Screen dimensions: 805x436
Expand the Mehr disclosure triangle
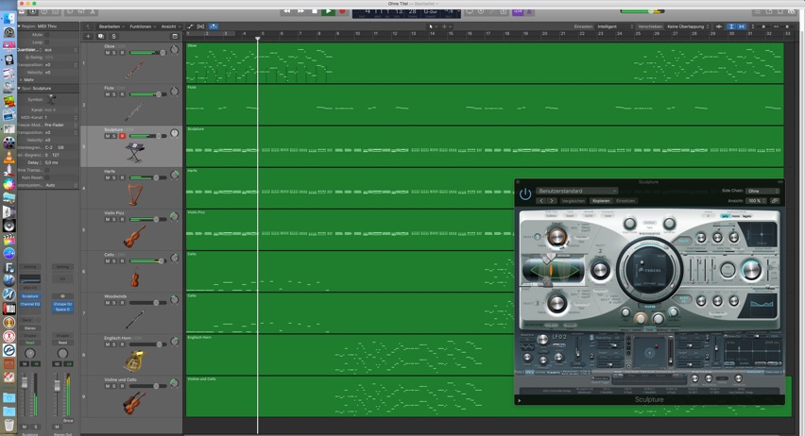(x=21, y=79)
